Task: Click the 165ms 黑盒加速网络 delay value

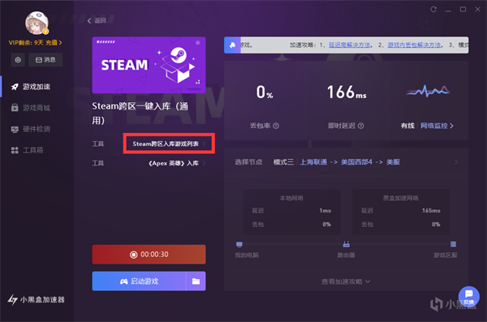Action: 431,211
